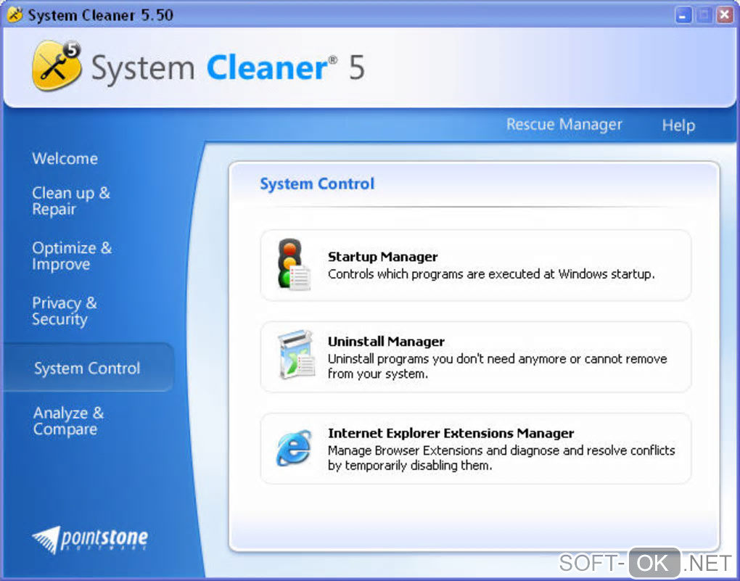Viewport: 740px width, 581px height.
Task: Click the Startup Manager traffic light icon
Action: click(294, 264)
